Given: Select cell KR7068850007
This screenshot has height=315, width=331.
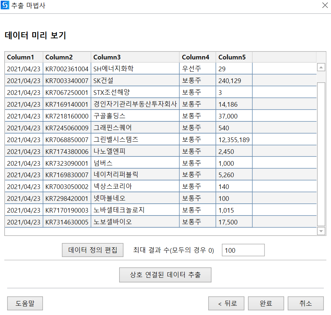Looking at the screenshot, I should [x=67, y=140].
